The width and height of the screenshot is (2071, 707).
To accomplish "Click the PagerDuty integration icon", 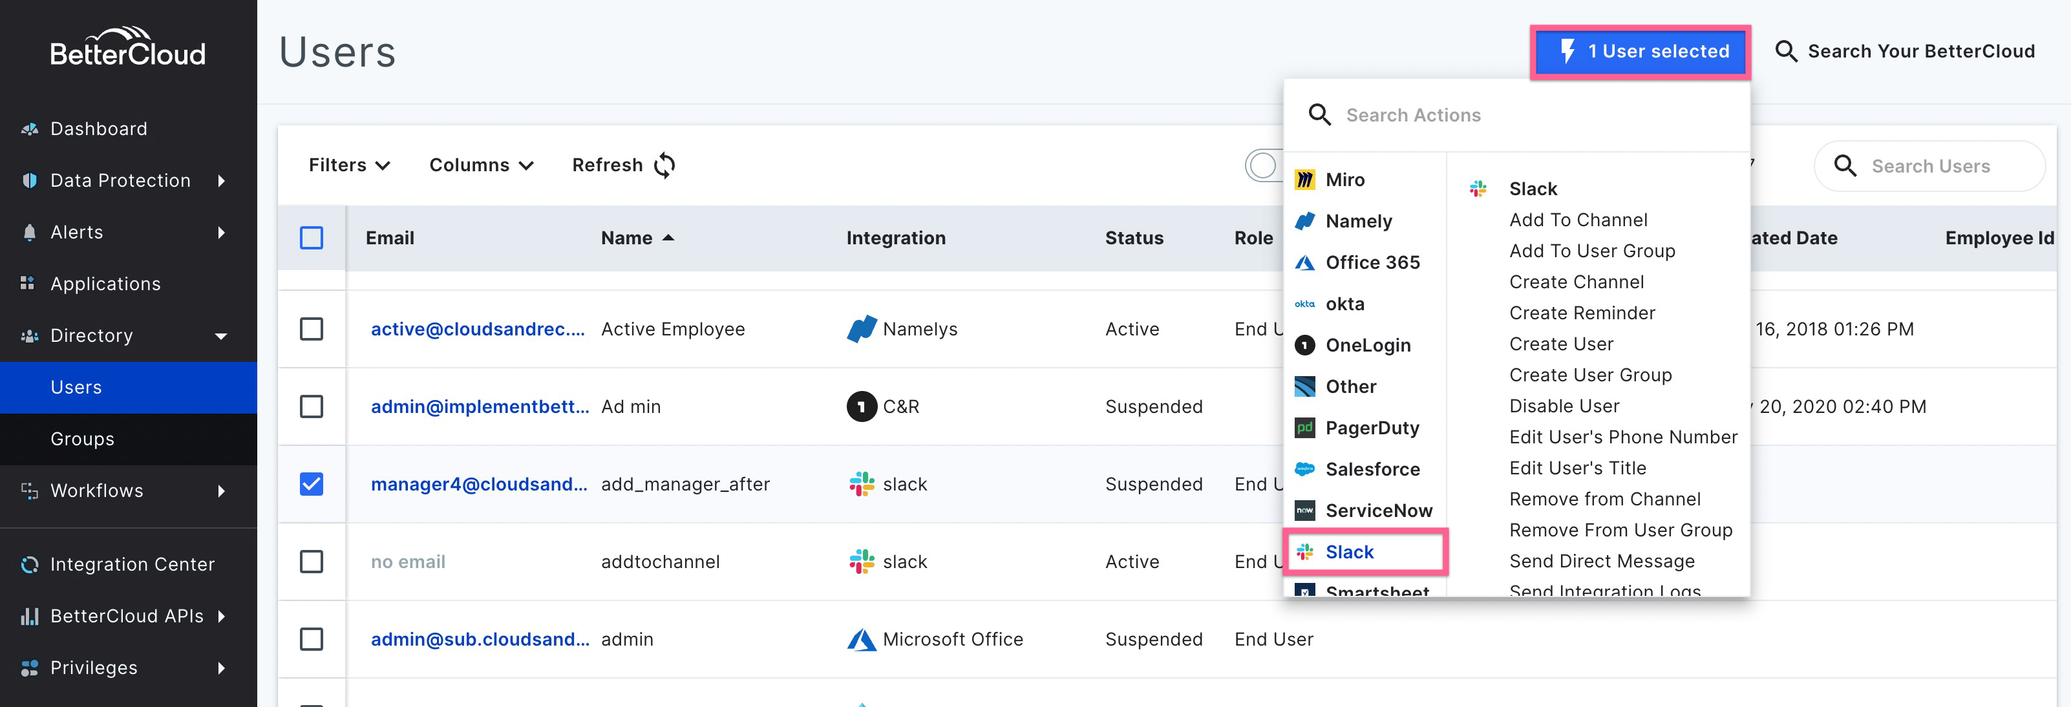I will 1303,427.
